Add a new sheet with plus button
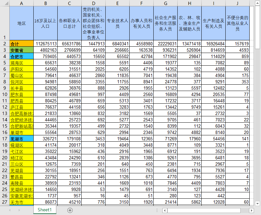The height and width of the screenshot is (215, 261). click(x=70, y=210)
